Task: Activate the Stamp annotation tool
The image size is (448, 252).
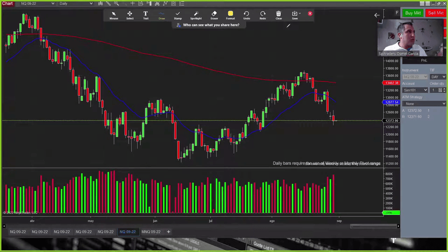Action: coord(178,15)
